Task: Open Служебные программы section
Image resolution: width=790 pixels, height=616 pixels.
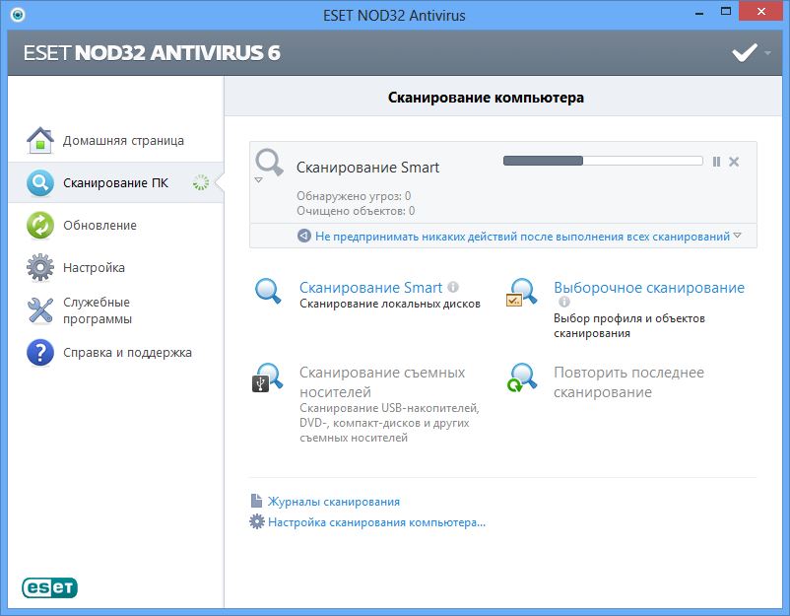Action: 98,310
